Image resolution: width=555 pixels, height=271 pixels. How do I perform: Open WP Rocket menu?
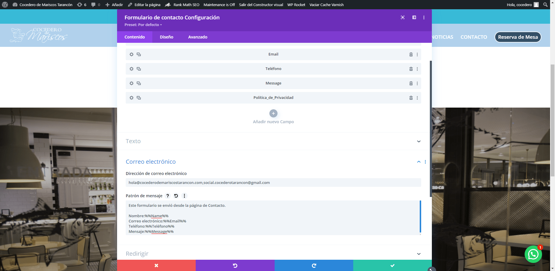click(296, 5)
